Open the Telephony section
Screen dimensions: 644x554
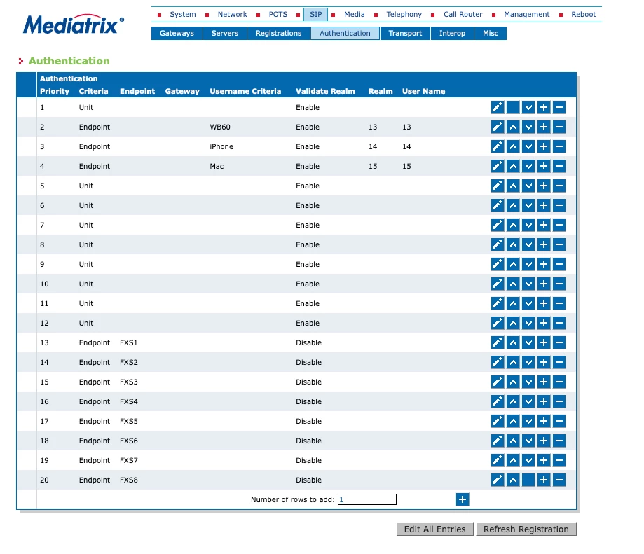(404, 15)
